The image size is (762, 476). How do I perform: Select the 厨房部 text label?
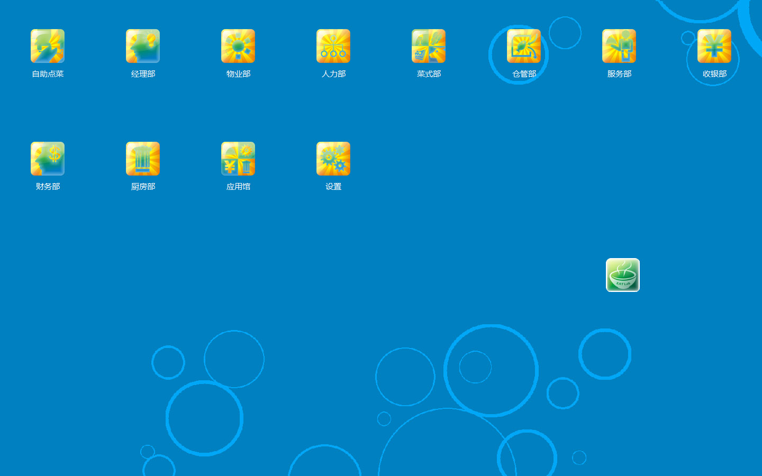pyautogui.click(x=143, y=187)
